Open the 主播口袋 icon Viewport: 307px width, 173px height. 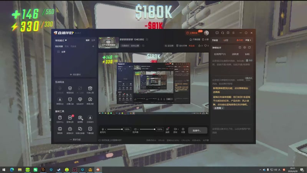70,100
